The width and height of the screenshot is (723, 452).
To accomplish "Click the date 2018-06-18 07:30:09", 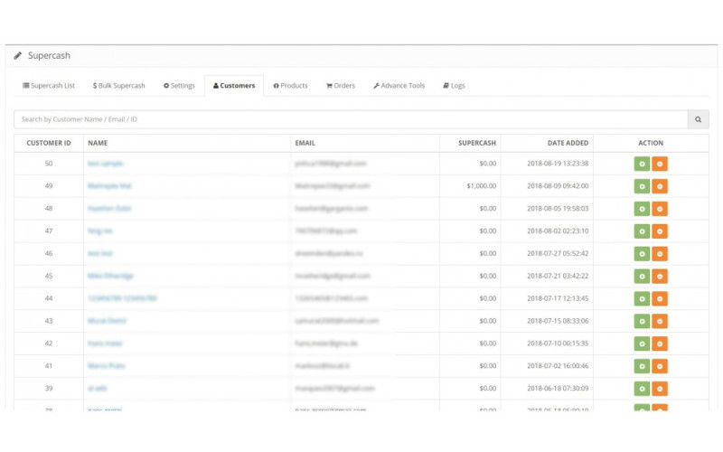I will pyautogui.click(x=558, y=389).
